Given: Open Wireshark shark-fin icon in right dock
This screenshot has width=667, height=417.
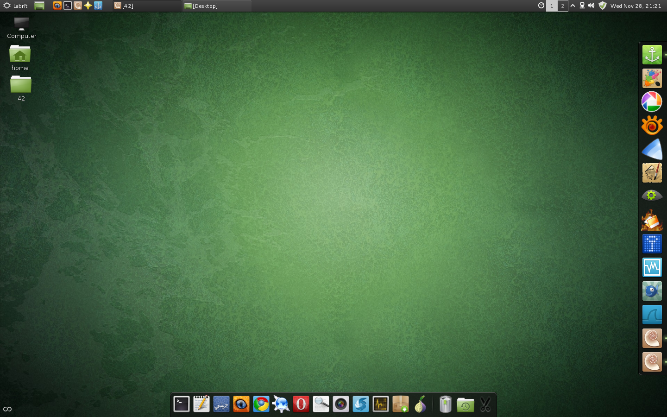Looking at the screenshot, I should pyautogui.click(x=652, y=315).
